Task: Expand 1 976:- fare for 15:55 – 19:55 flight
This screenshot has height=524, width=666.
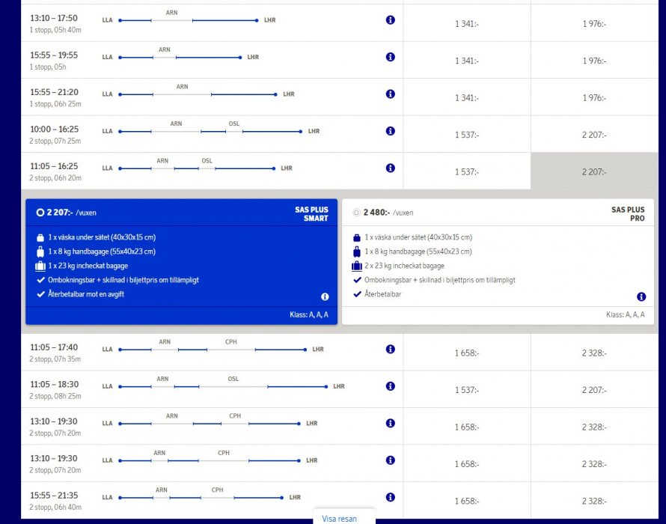Action: click(594, 61)
